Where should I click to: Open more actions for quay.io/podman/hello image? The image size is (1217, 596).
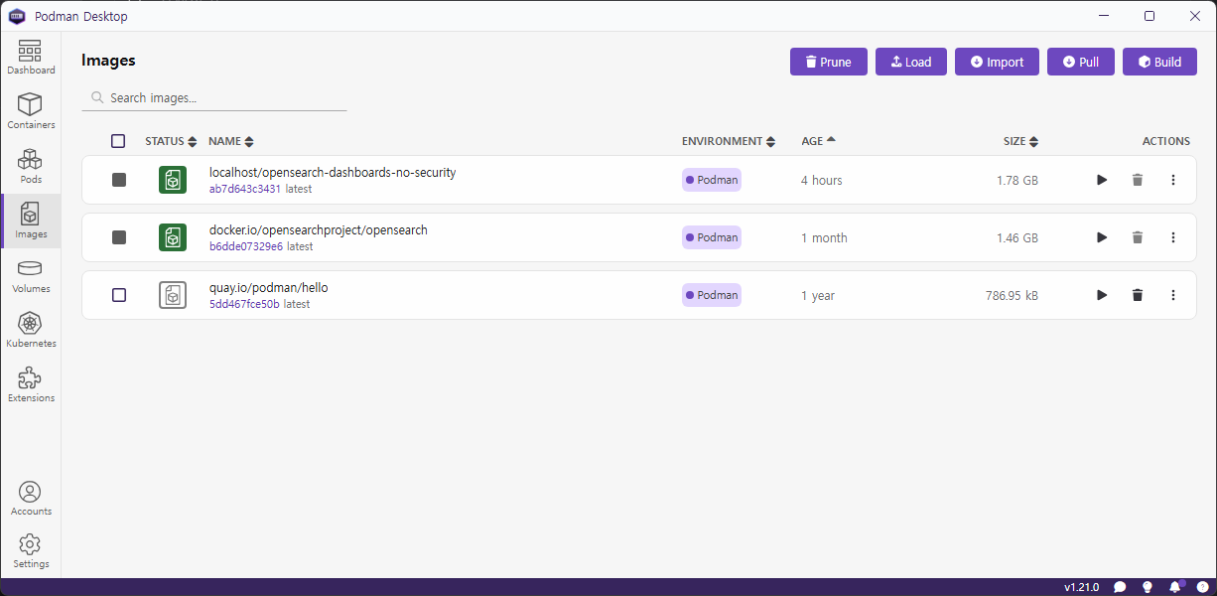[1173, 295]
